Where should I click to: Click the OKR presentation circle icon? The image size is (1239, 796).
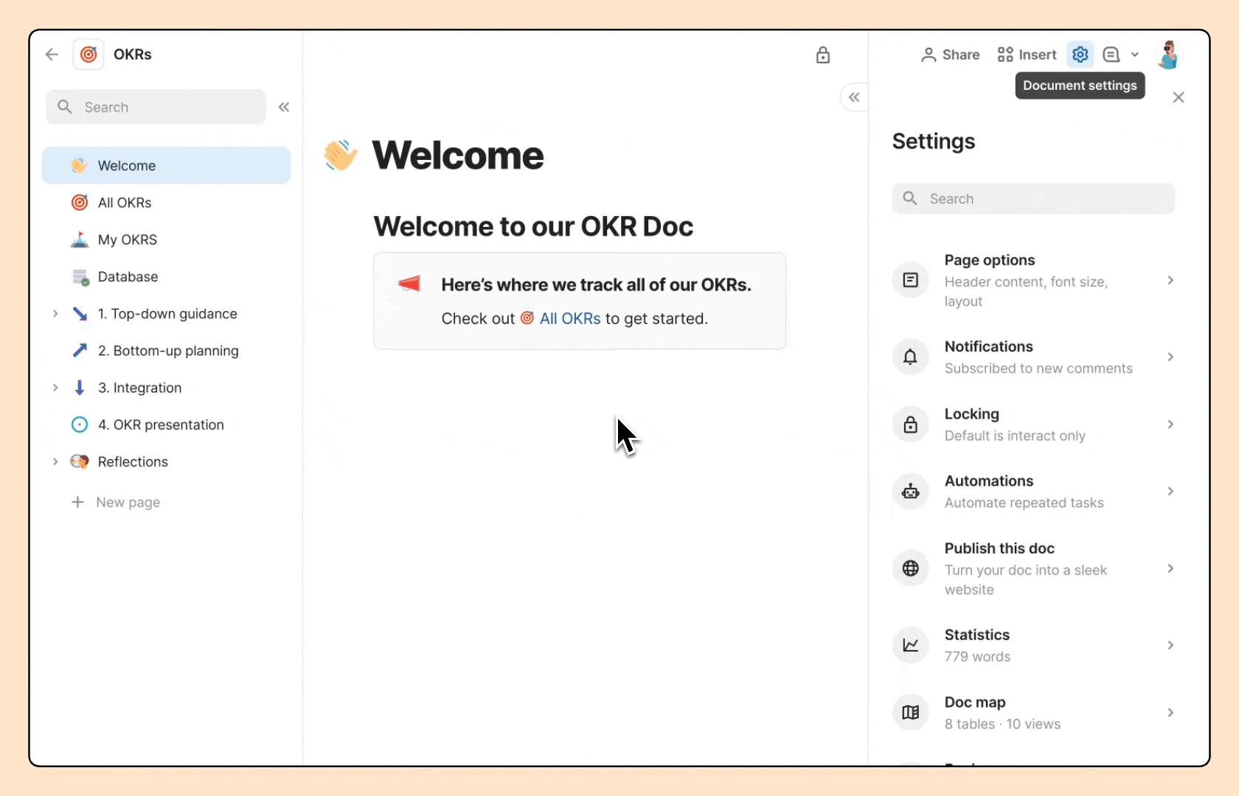coord(80,425)
